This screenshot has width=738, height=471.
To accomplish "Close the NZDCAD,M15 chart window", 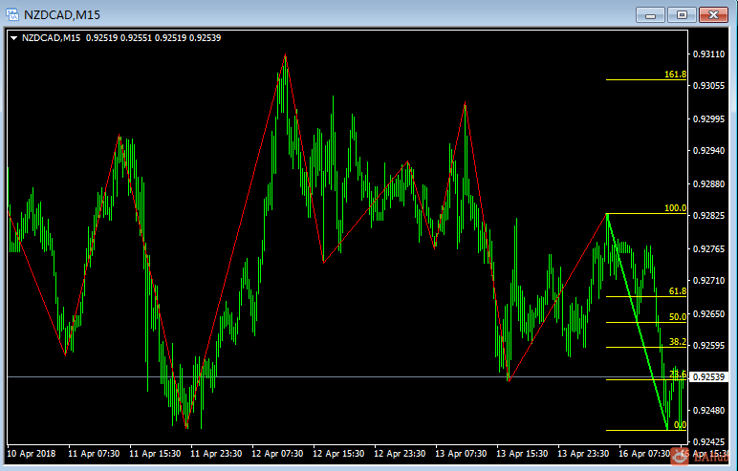I will (x=713, y=15).
